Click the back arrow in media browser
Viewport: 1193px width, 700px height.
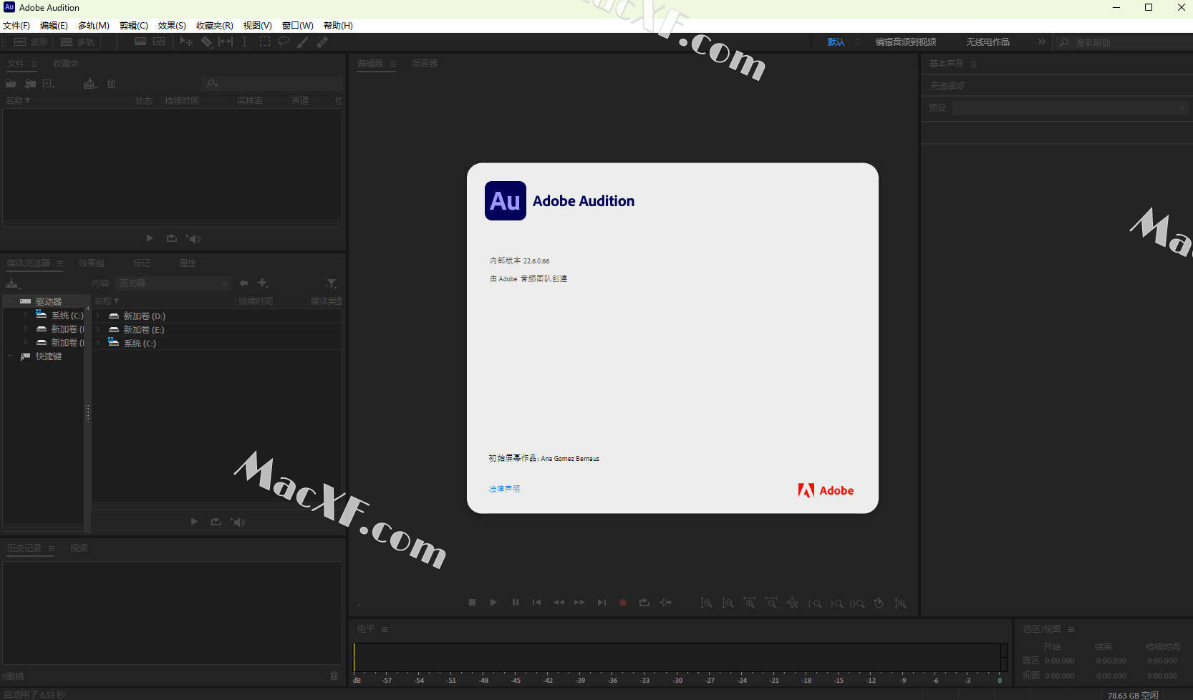(x=243, y=283)
